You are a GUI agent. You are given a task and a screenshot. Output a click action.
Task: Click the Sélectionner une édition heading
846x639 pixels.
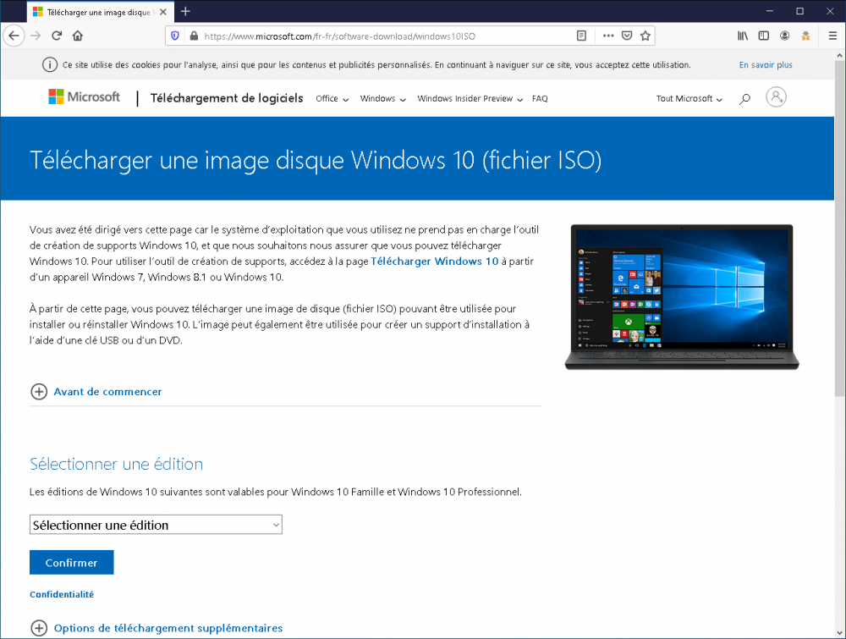tap(117, 464)
